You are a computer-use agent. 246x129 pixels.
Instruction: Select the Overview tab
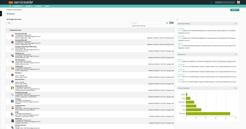coord(11,14)
